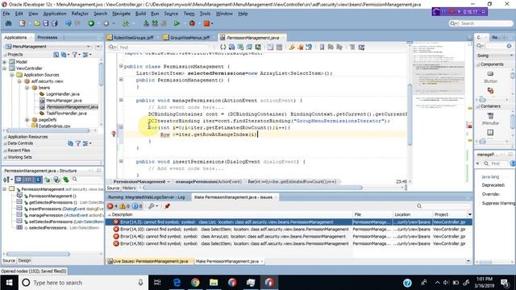The height and width of the screenshot is (290, 516).
Task: Open Chrome from the taskbar
Action: [195, 283]
